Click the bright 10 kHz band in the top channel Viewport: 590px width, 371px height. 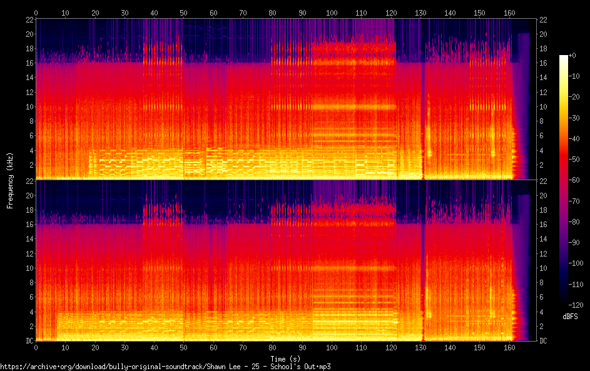[x=353, y=107]
